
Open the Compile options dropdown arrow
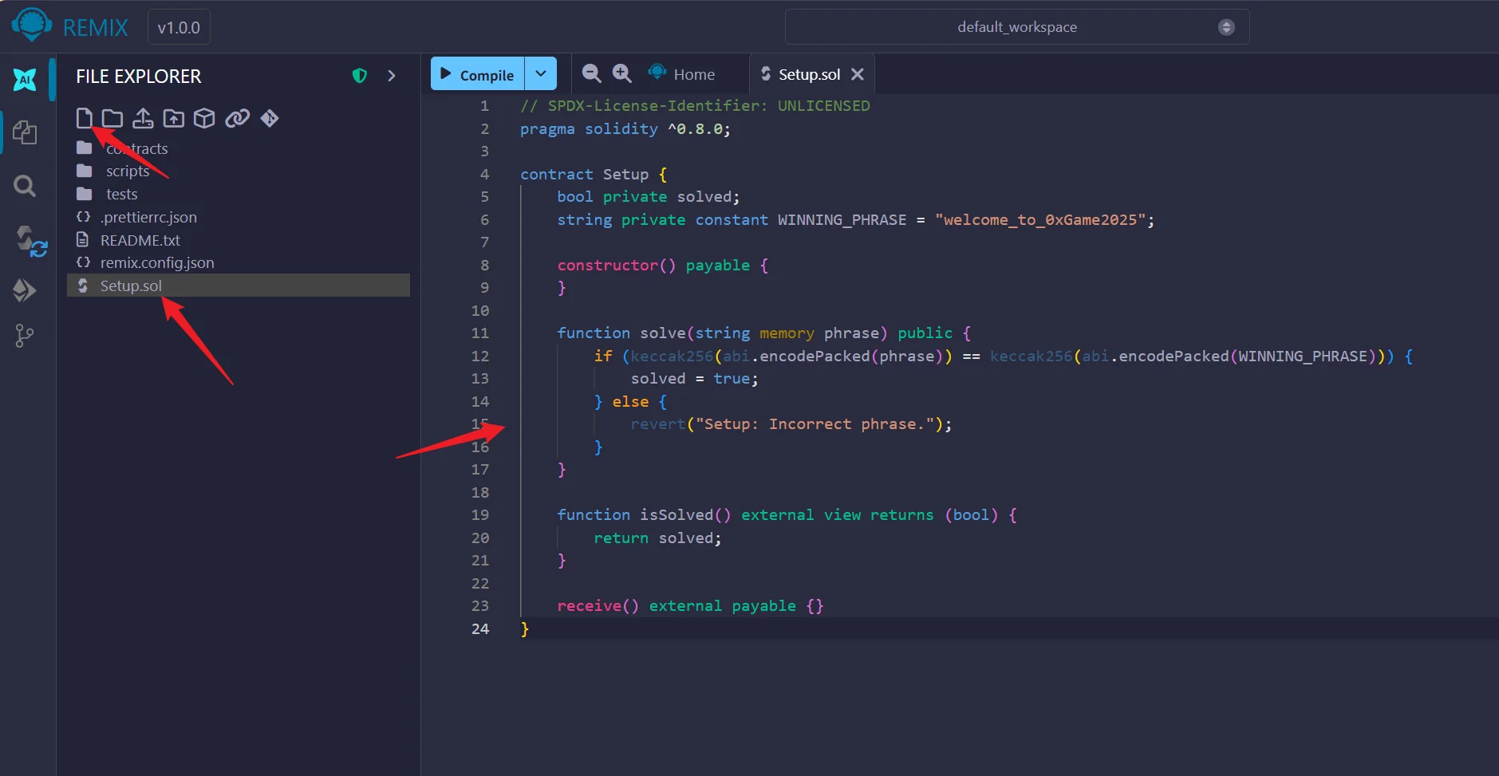coord(540,73)
